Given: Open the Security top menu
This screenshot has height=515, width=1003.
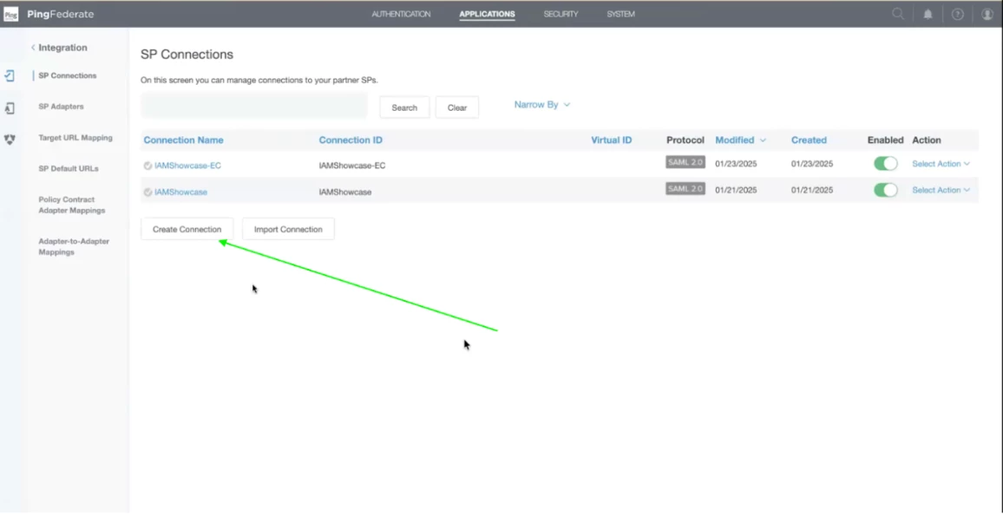Looking at the screenshot, I should 561,14.
